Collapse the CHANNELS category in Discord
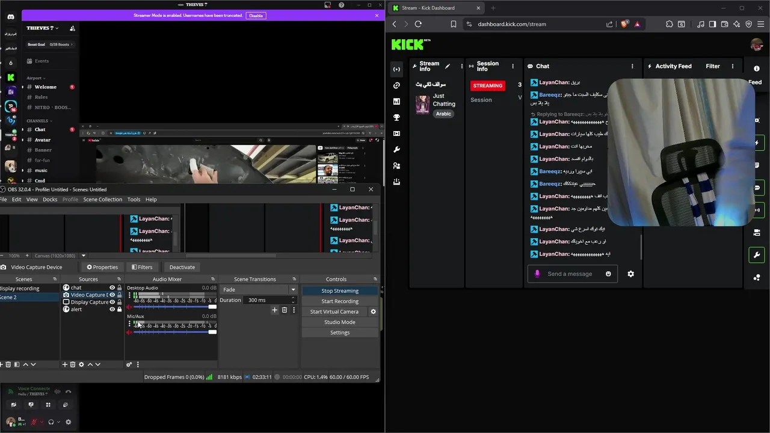Image resolution: width=770 pixels, height=433 pixels. tap(38, 121)
